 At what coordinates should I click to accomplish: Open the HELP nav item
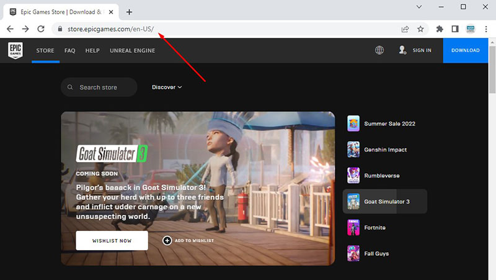(92, 50)
